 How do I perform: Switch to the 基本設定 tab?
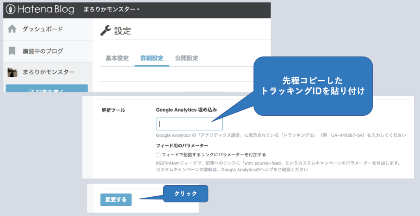(117, 58)
